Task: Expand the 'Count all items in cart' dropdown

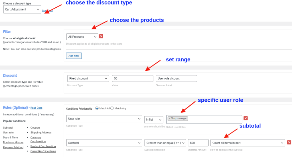Action: click(248, 143)
